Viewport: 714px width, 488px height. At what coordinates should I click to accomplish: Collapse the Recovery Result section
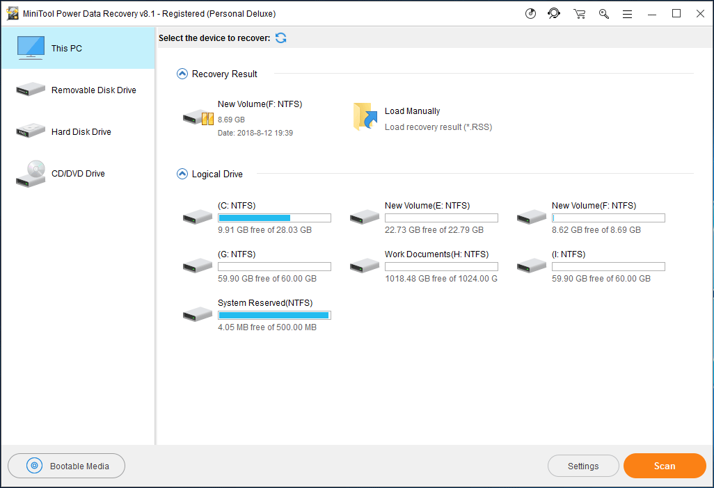tap(182, 74)
